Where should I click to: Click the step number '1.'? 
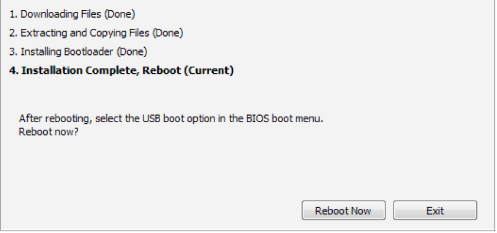coord(14,14)
